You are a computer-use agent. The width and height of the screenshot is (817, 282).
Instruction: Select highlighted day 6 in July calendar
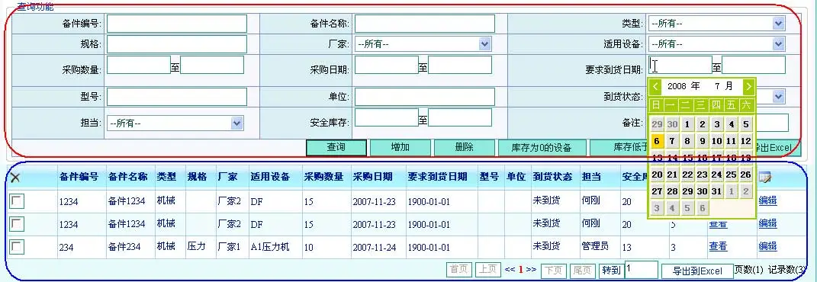click(x=657, y=141)
